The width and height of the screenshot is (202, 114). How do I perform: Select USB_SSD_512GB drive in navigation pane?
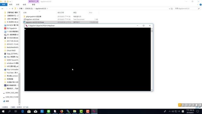[x=12, y=97]
